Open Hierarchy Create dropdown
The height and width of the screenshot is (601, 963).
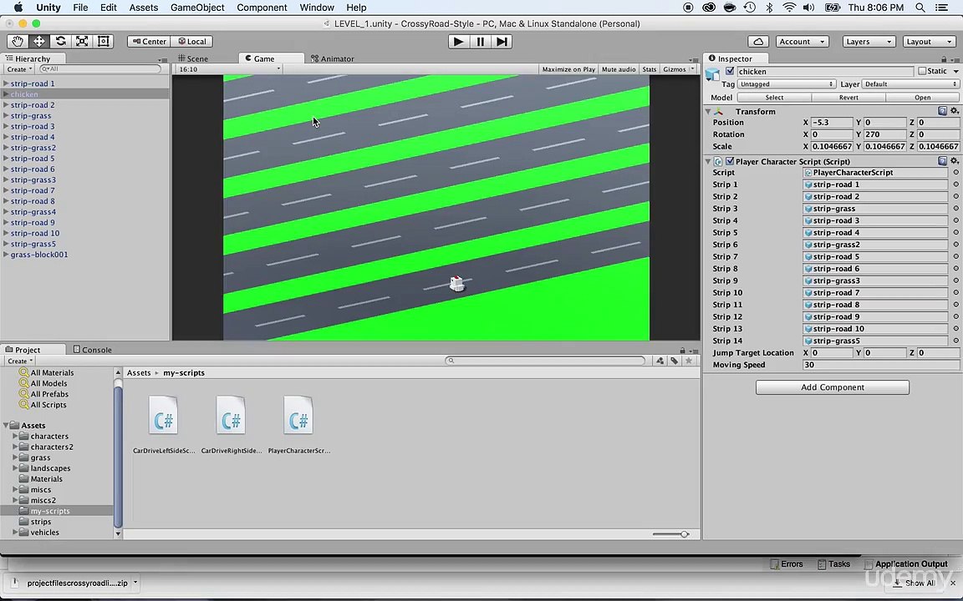click(x=20, y=69)
